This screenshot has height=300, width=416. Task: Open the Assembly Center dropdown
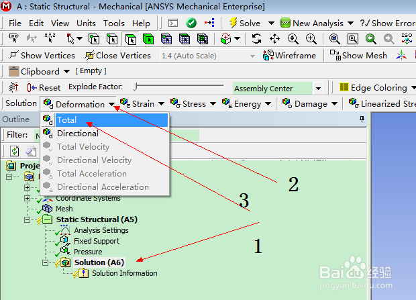pyautogui.click(x=318, y=88)
